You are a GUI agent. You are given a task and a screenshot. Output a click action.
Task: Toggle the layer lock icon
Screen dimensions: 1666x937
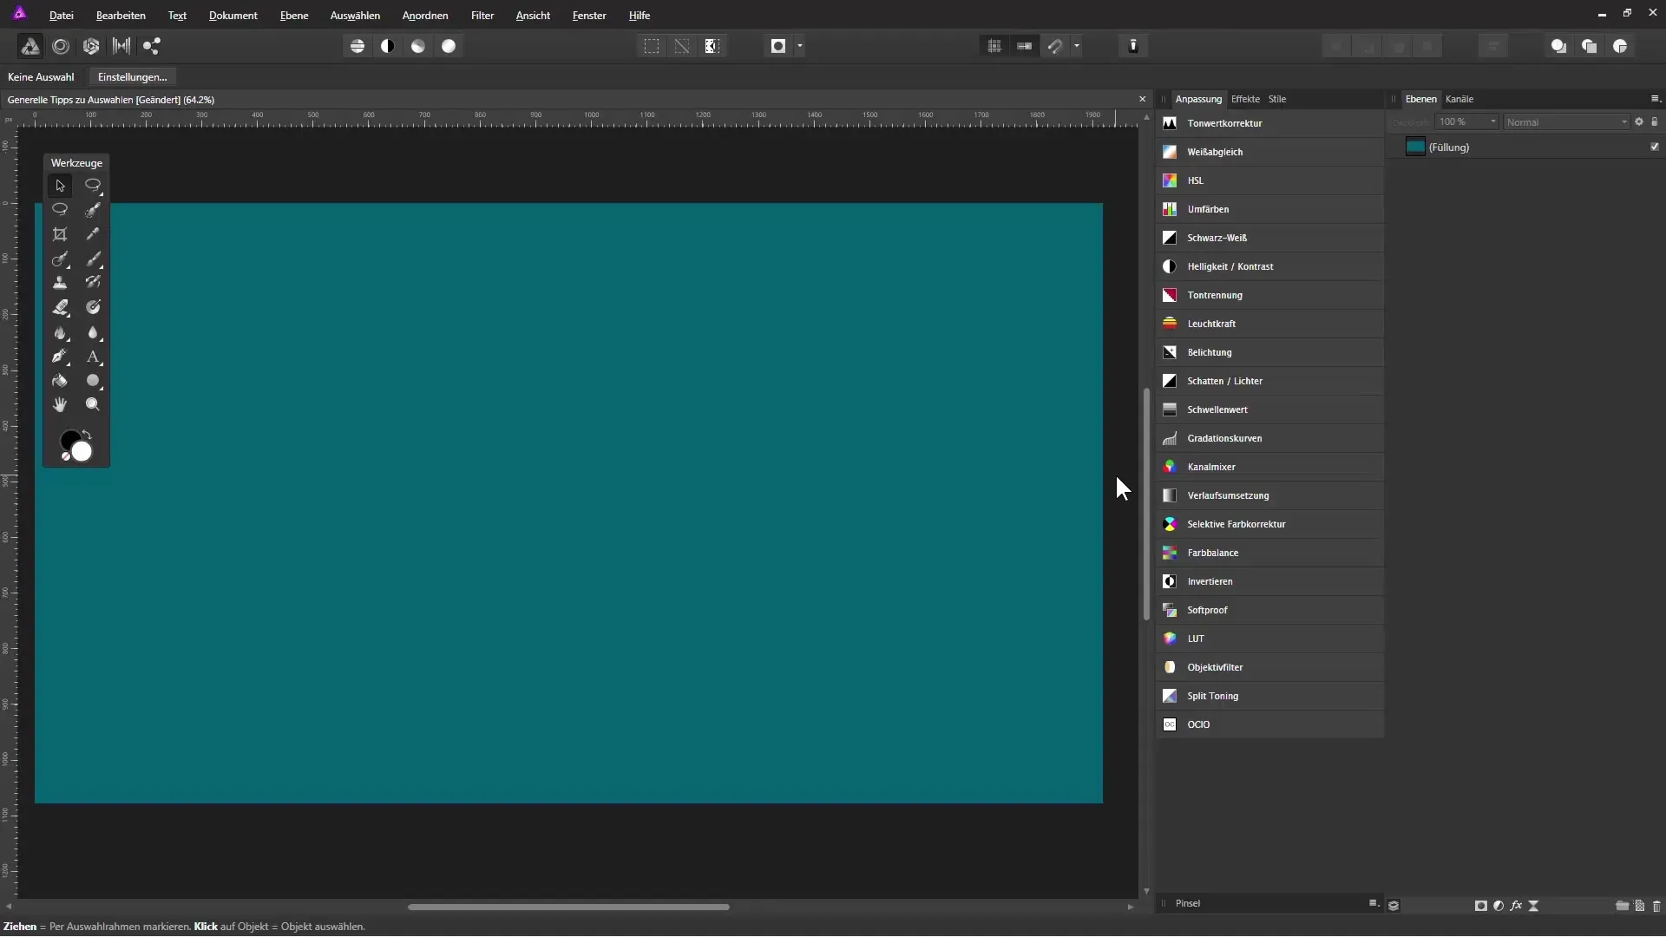[1654, 121]
